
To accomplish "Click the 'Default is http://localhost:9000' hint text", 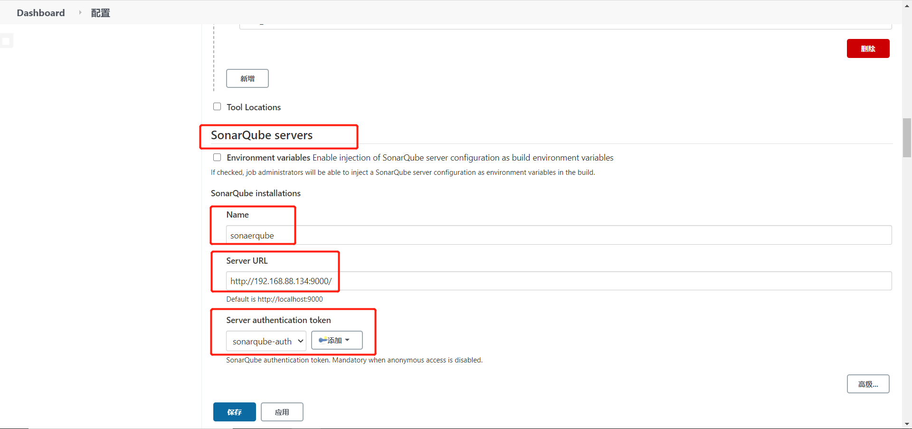I will coord(275,299).
